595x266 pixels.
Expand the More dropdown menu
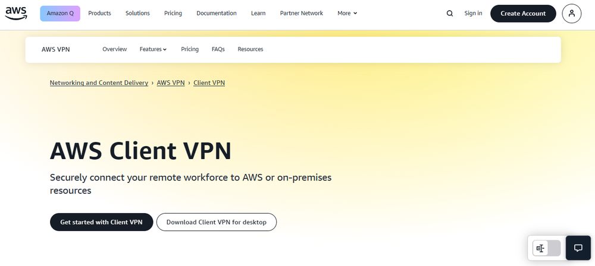347,13
